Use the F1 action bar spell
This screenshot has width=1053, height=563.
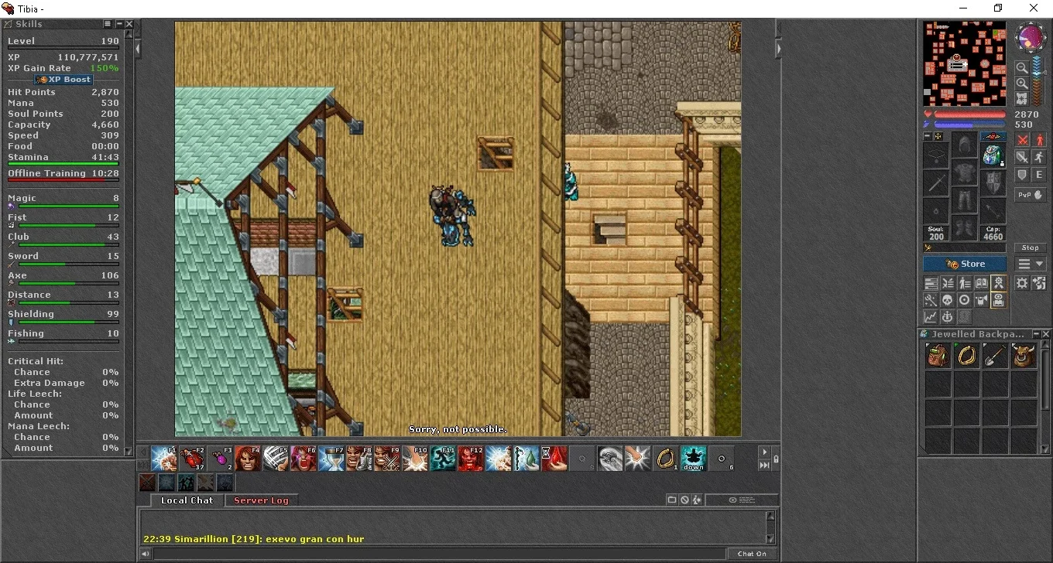pyautogui.click(x=164, y=459)
